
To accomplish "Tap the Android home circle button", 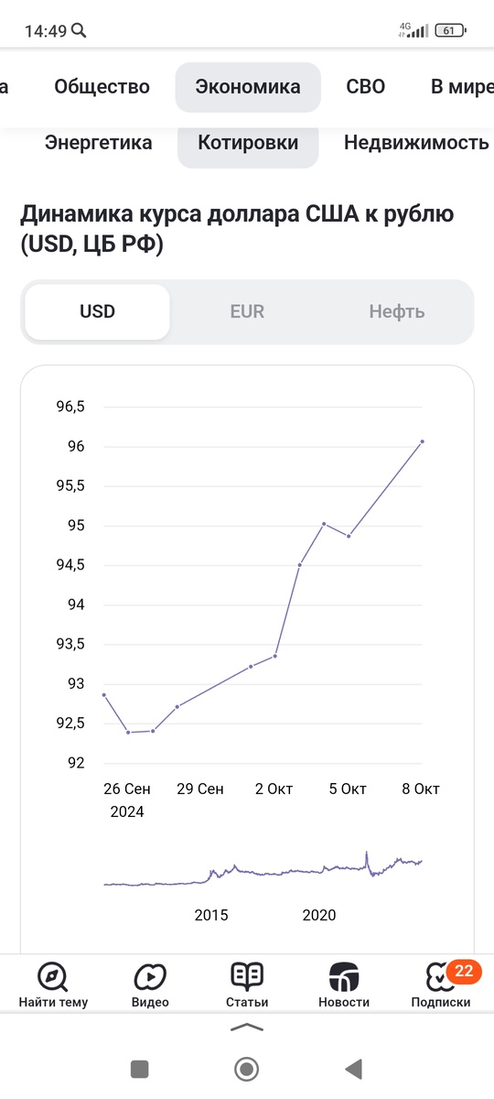I will click(246, 1068).
